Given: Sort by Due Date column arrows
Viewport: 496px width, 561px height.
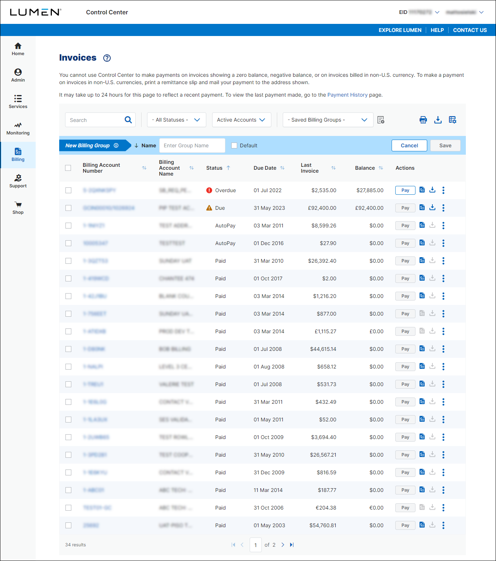Looking at the screenshot, I should click(x=282, y=168).
